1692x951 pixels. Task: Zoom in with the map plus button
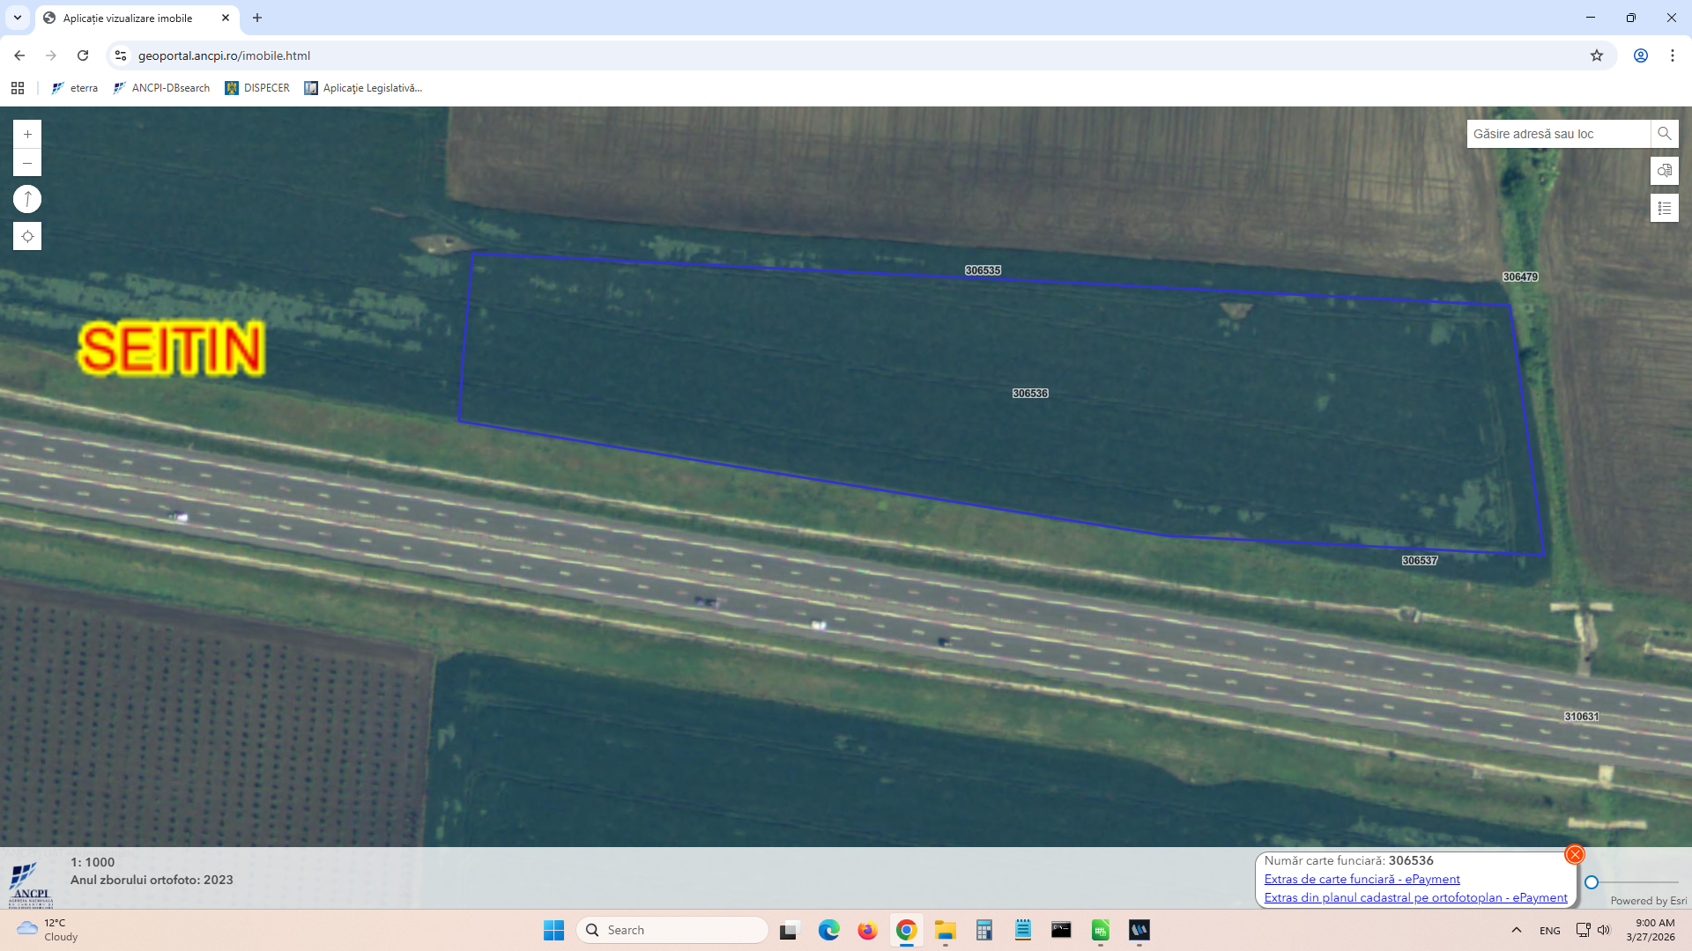[x=27, y=134]
